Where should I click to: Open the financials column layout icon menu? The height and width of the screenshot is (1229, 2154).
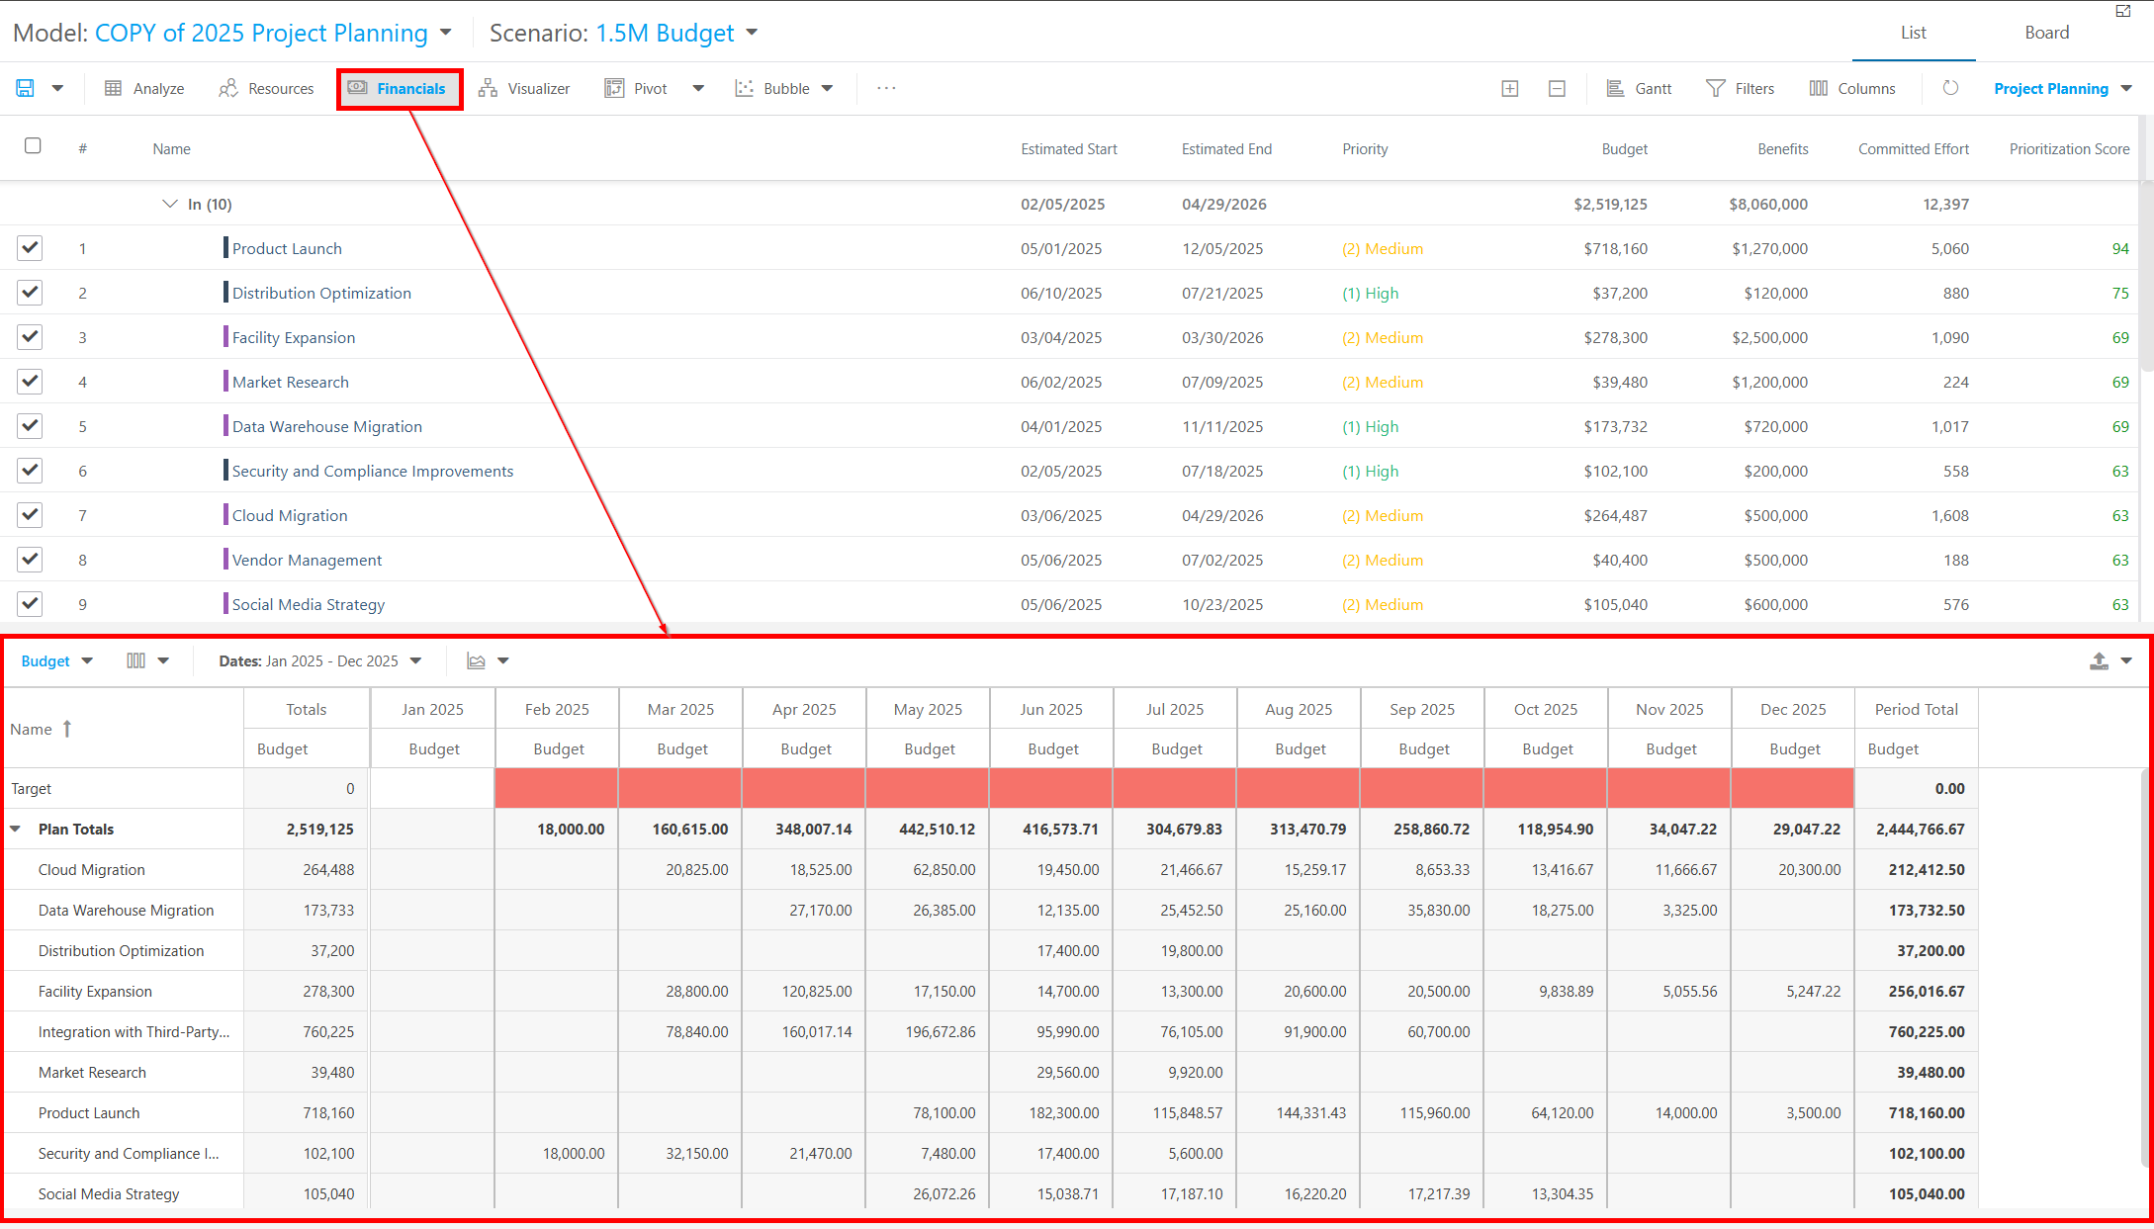(148, 660)
